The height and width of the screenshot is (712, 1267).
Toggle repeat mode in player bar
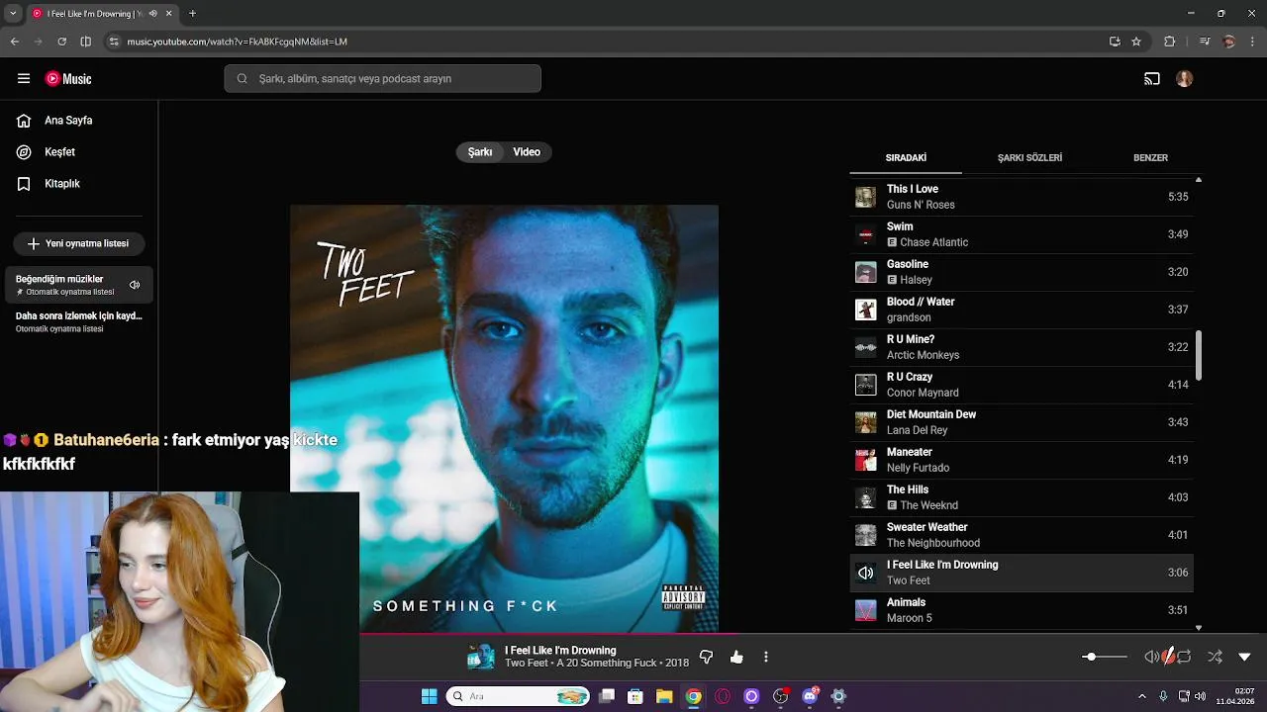coord(1184,657)
